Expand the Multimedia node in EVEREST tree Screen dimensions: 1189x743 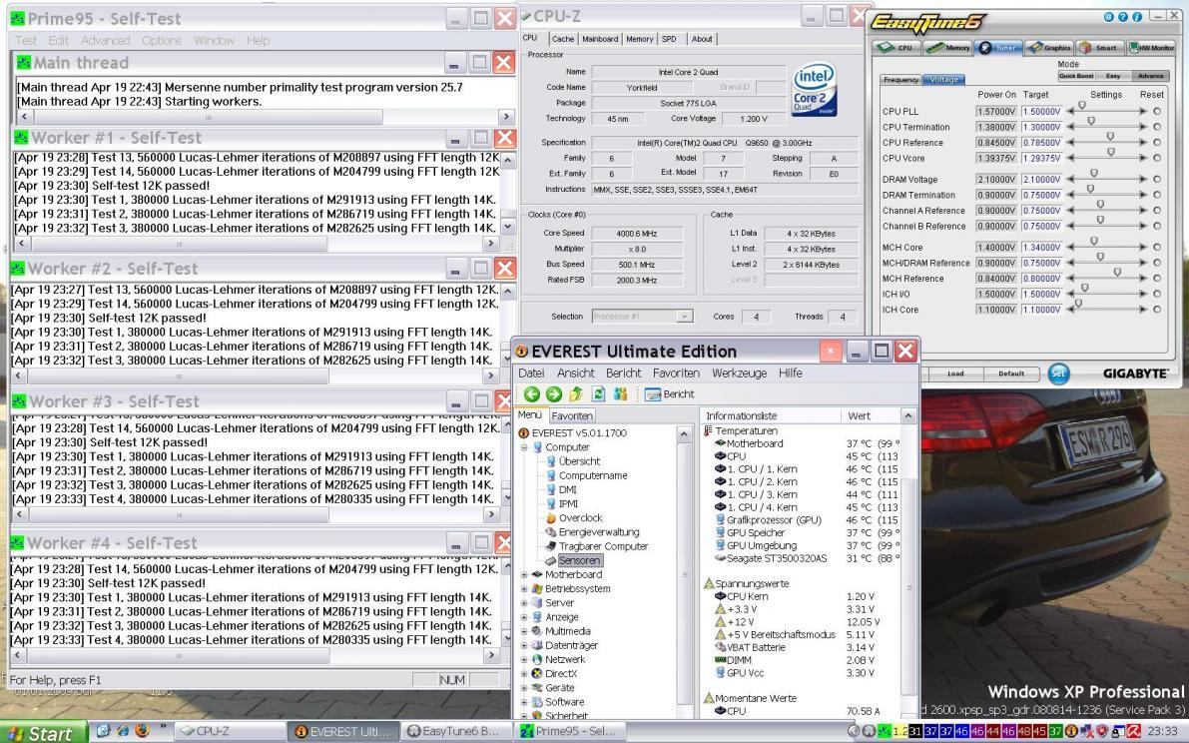tap(524, 631)
